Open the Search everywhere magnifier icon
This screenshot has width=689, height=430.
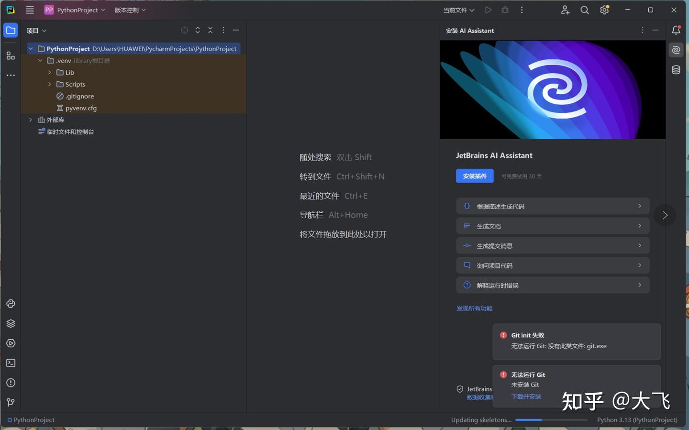[x=584, y=10]
